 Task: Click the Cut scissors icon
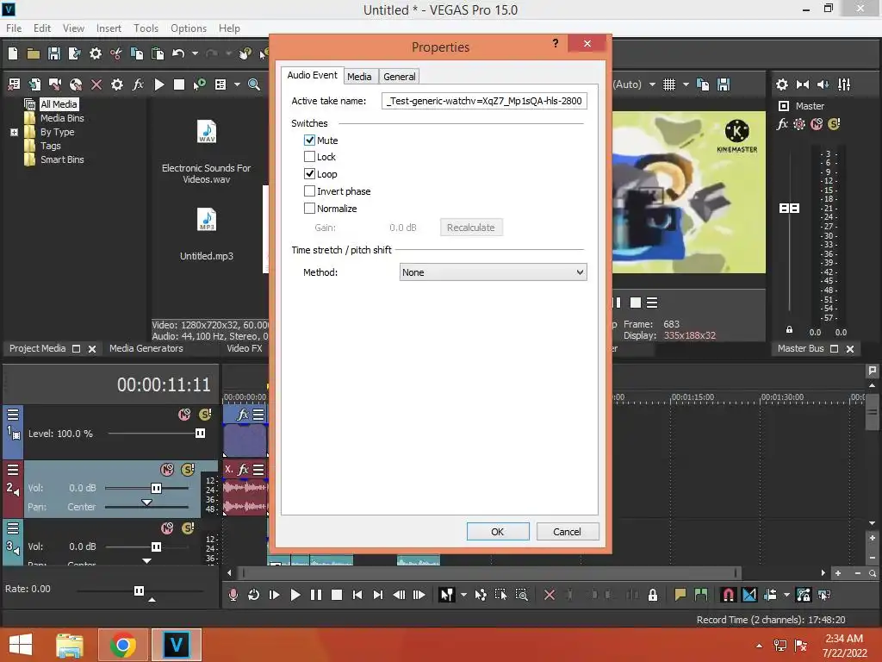pos(116,53)
